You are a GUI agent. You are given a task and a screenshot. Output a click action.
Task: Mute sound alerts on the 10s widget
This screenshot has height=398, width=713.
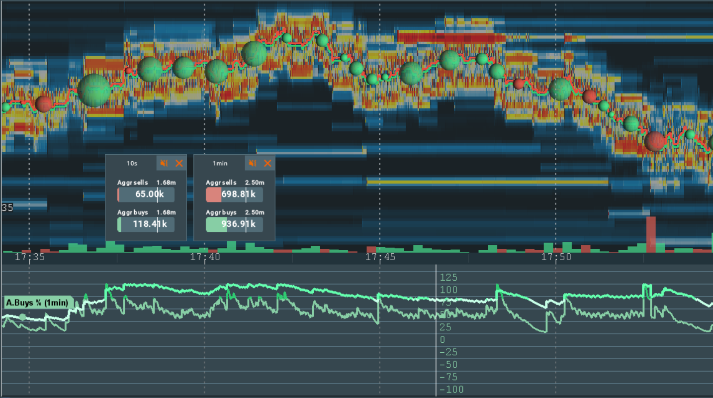point(164,163)
